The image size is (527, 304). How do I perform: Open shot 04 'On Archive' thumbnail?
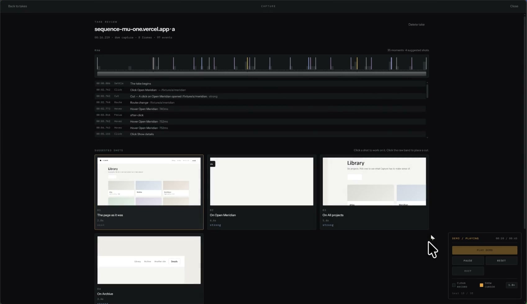pyautogui.click(x=149, y=260)
